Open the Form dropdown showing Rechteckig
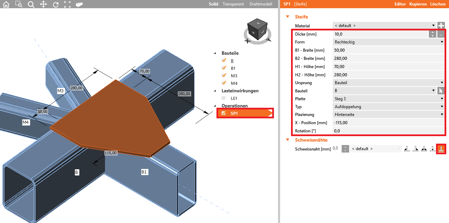The image size is (449, 223). pyautogui.click(x=388, y=42)
